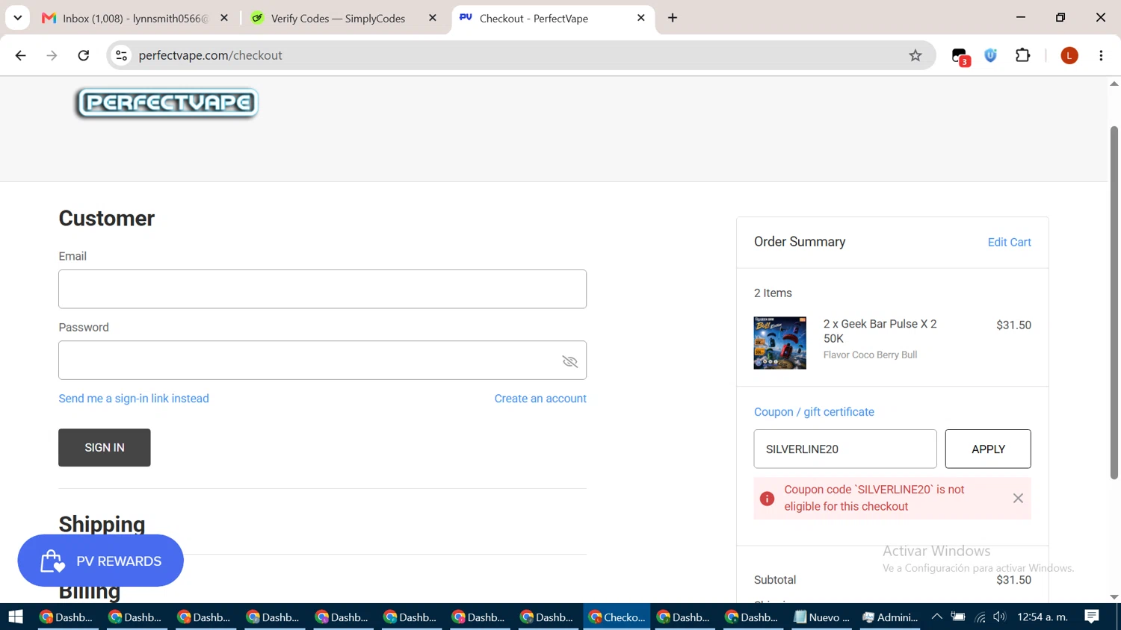Image resolution: width=1121 pixels, height=630 pixels.
Task: Close the Gmail Inbox tab
Action: (x=223, y=18)
